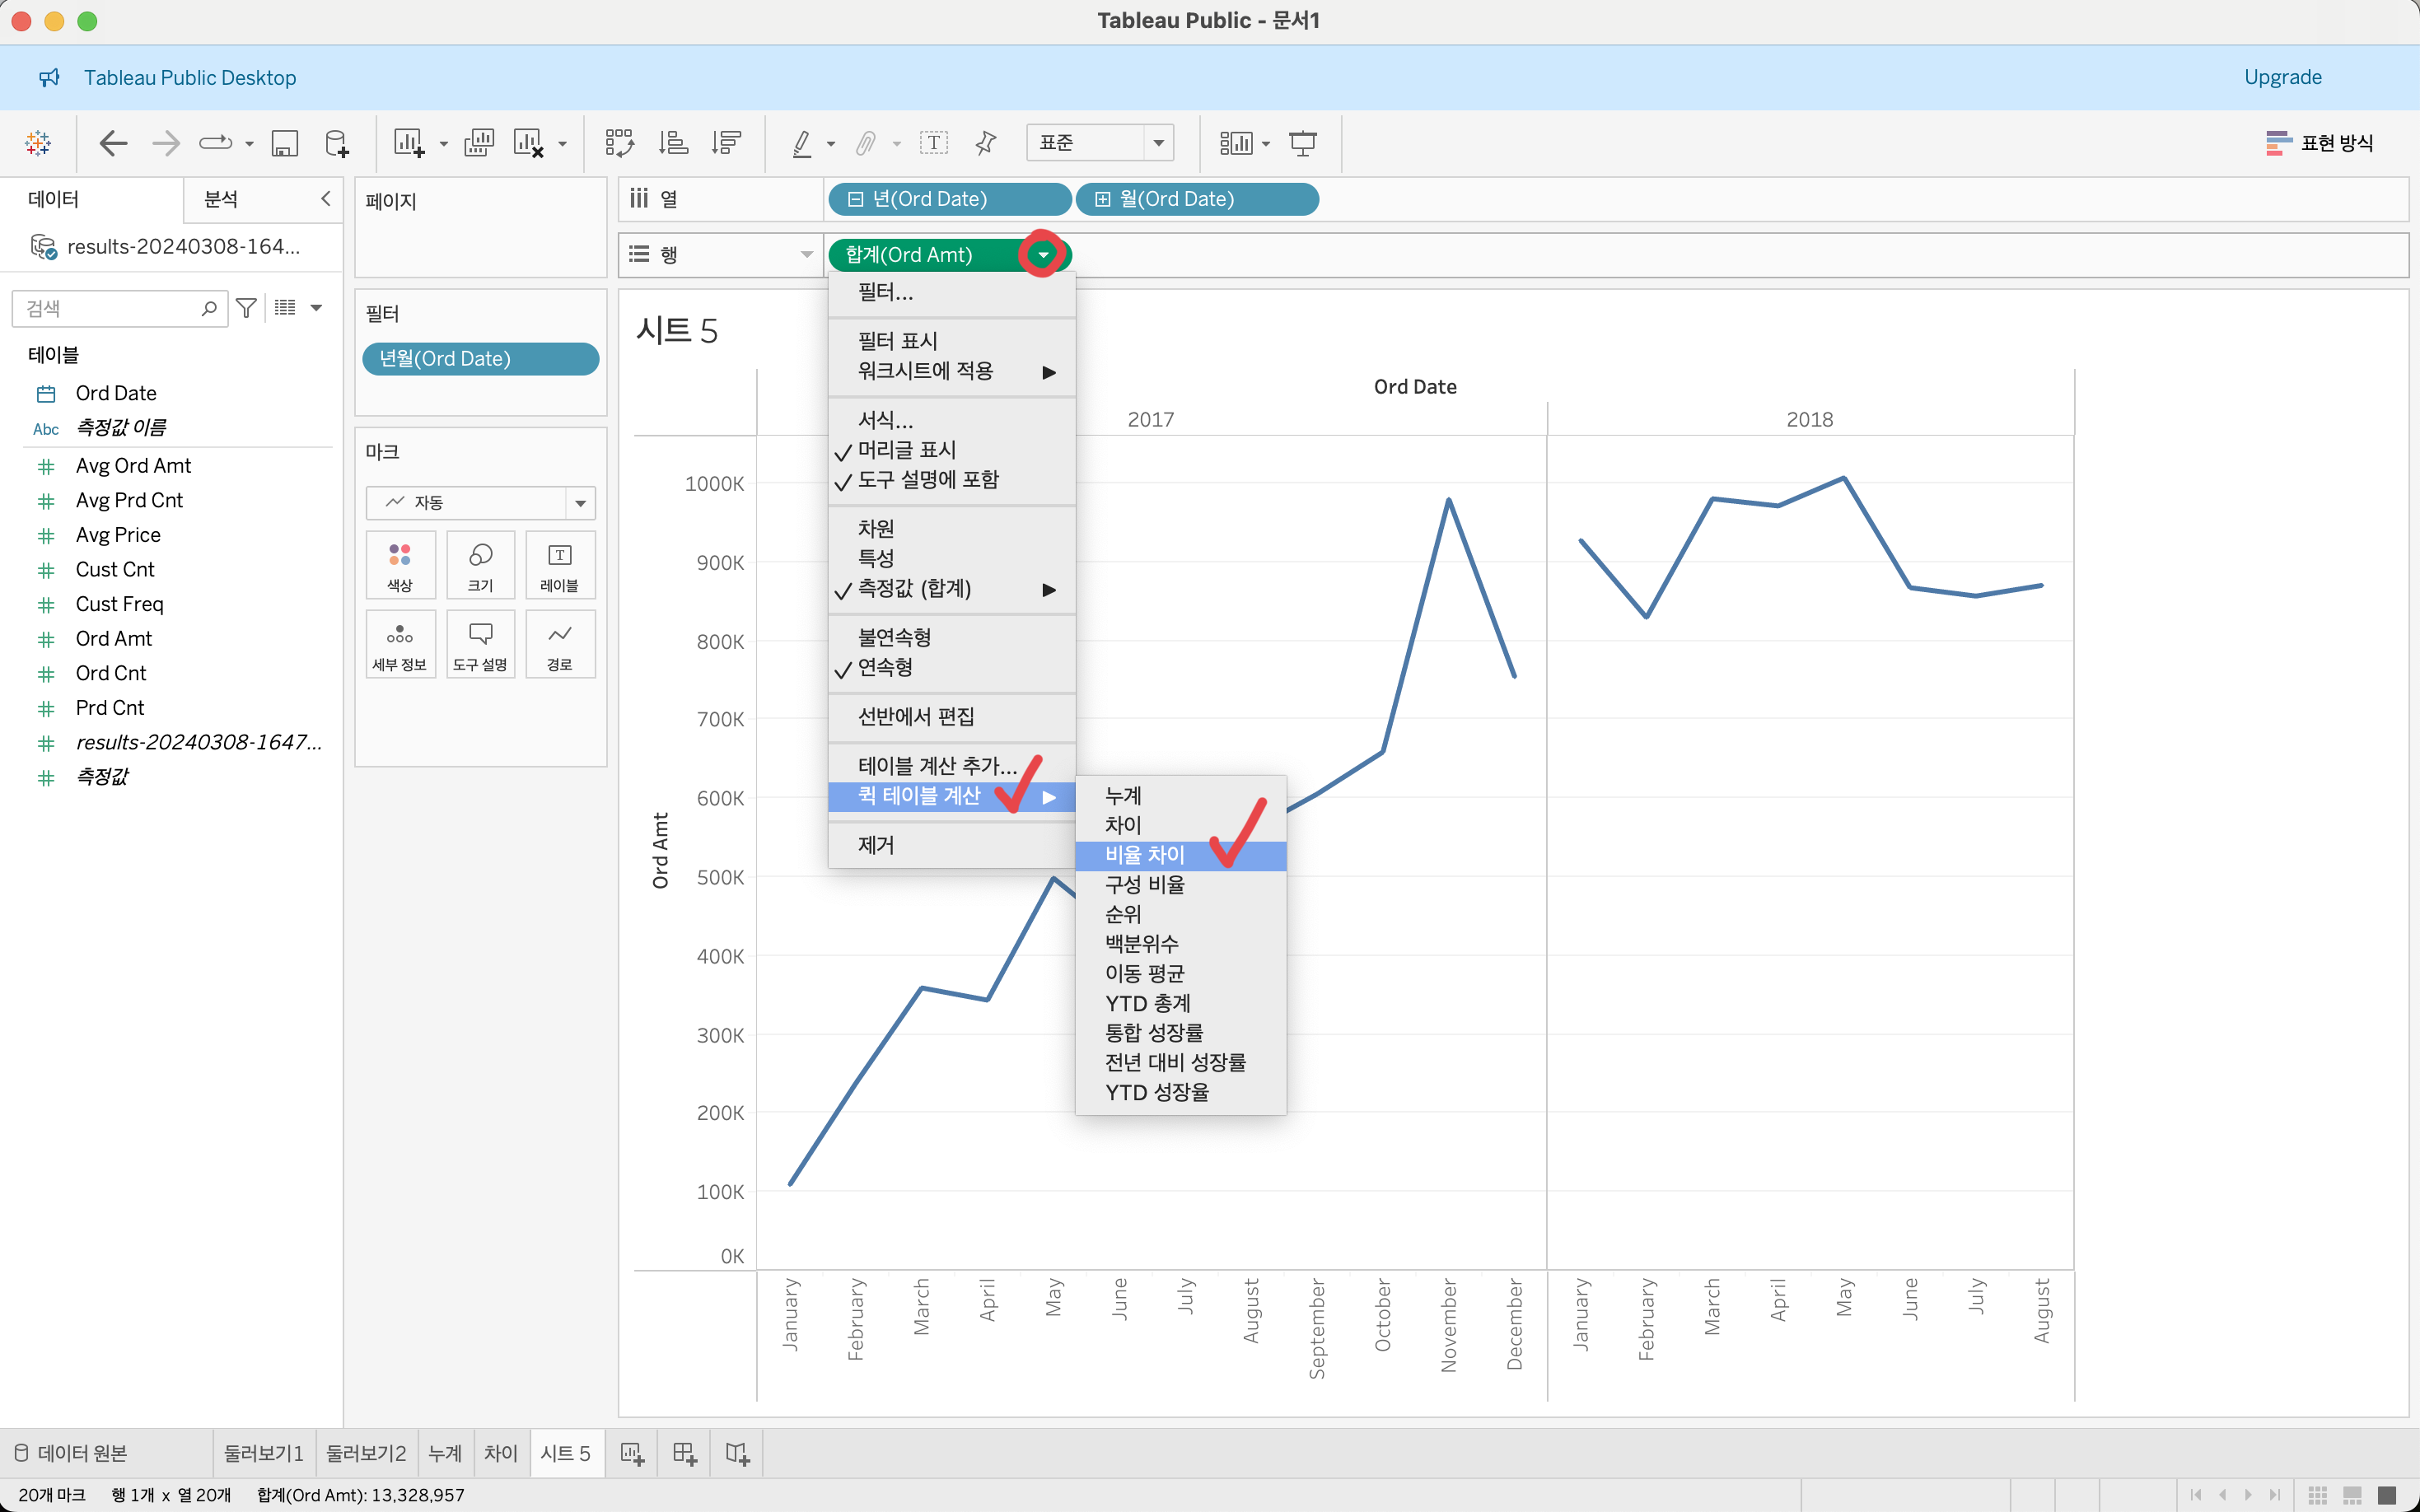The image size is (2420, 1512).
Task: Select 비율 차이 in quick table calculation submenu
Action: click(x=1144, y=855)
